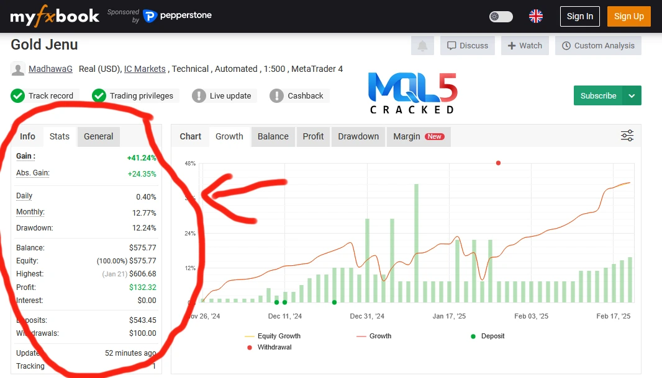This screenshot has width=662, height=378.
Task: Click the "(100.00%)" equity percentage
Action: (112, 261)
